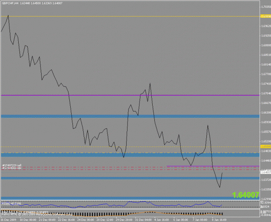Image resolution: width=271 pixels, height=222 pixels.
Task: Click the large green 1.64007 price display
Action: 245,195
